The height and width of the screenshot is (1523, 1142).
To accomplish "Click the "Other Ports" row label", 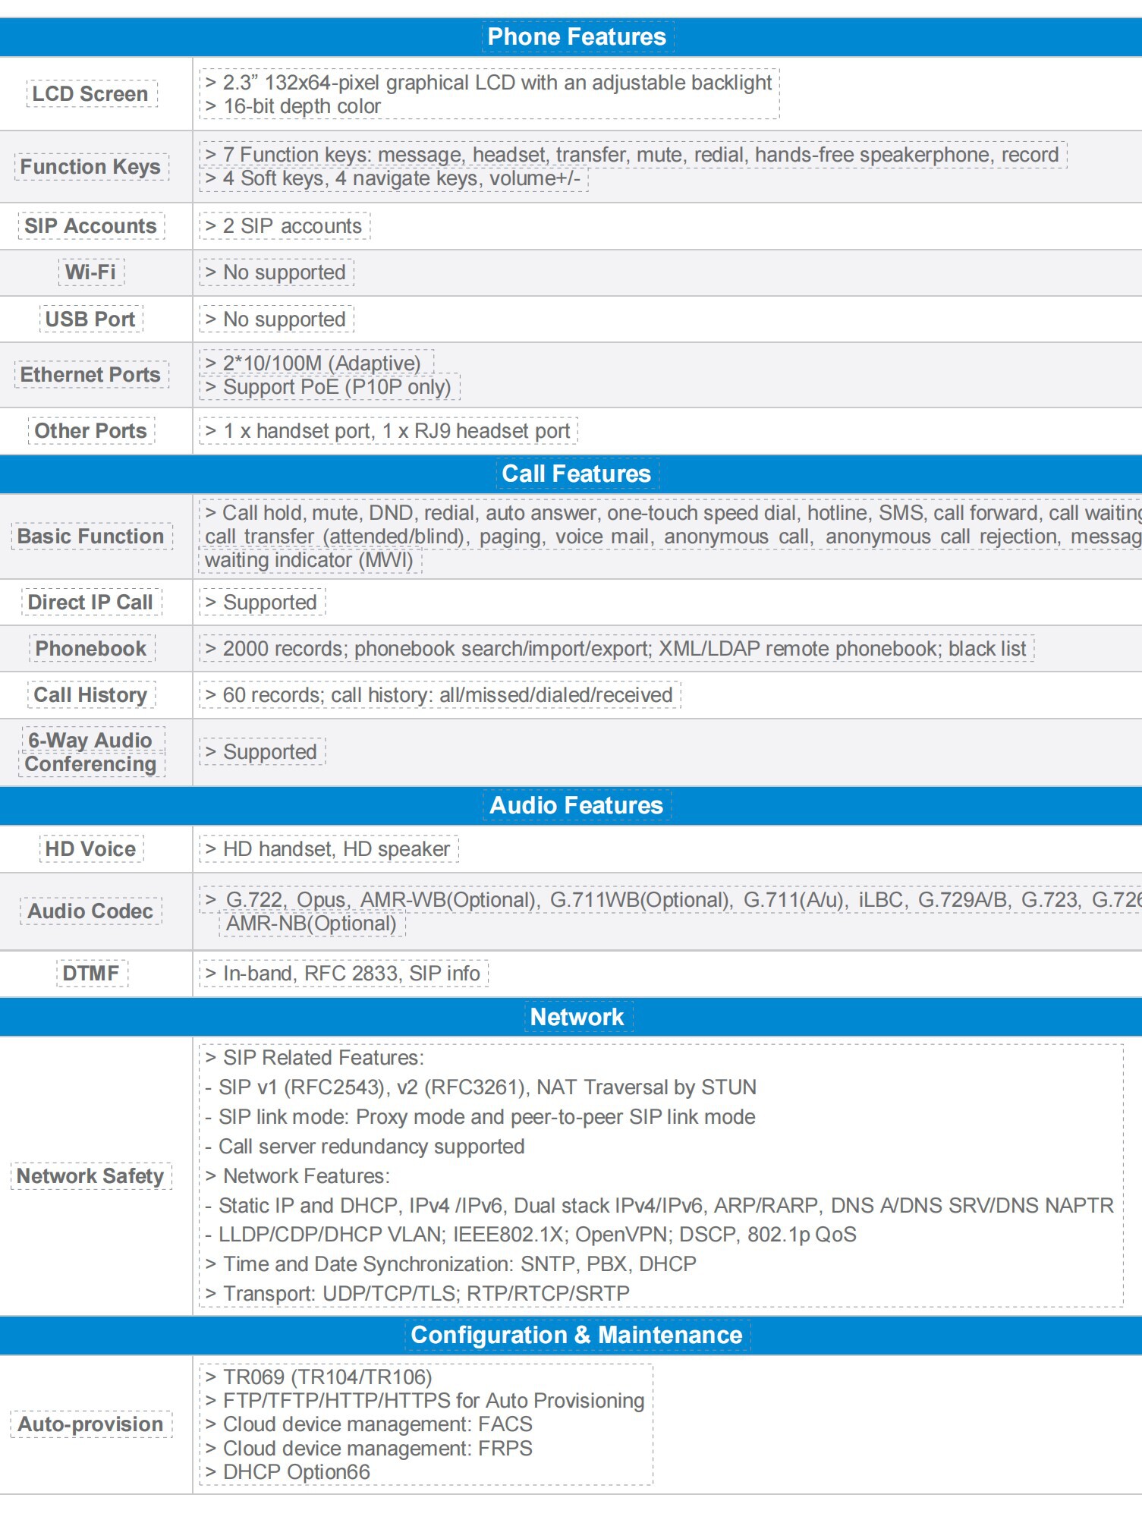I will coord(91,430).
